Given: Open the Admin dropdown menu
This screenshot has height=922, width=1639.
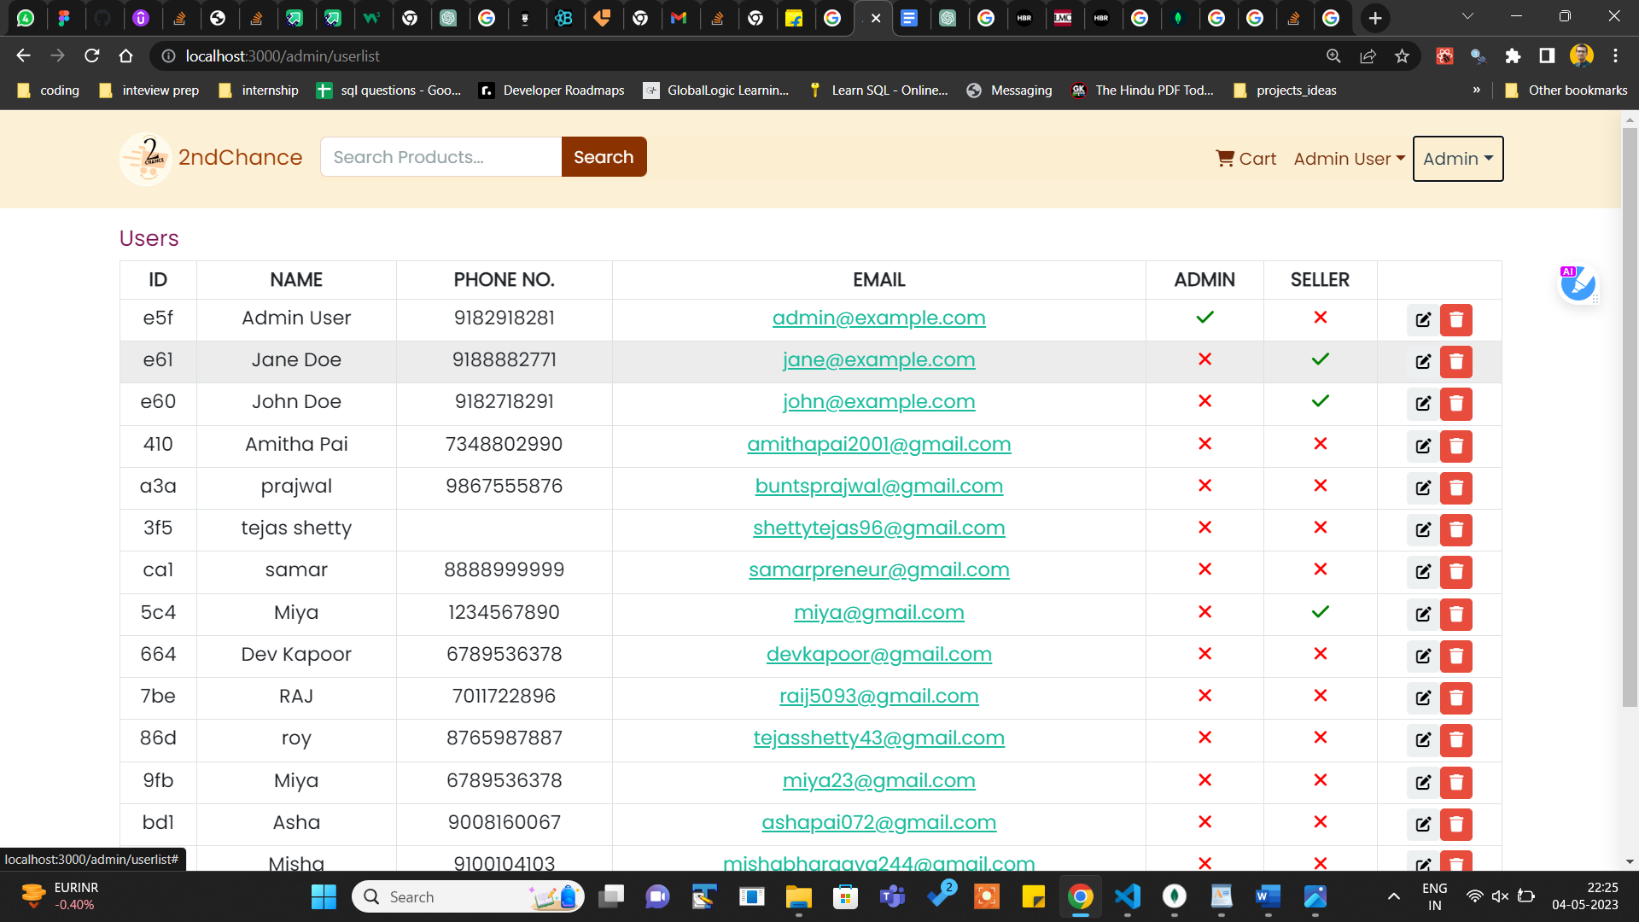Looking at the screenshot, I should click(x=1457, y=159).
